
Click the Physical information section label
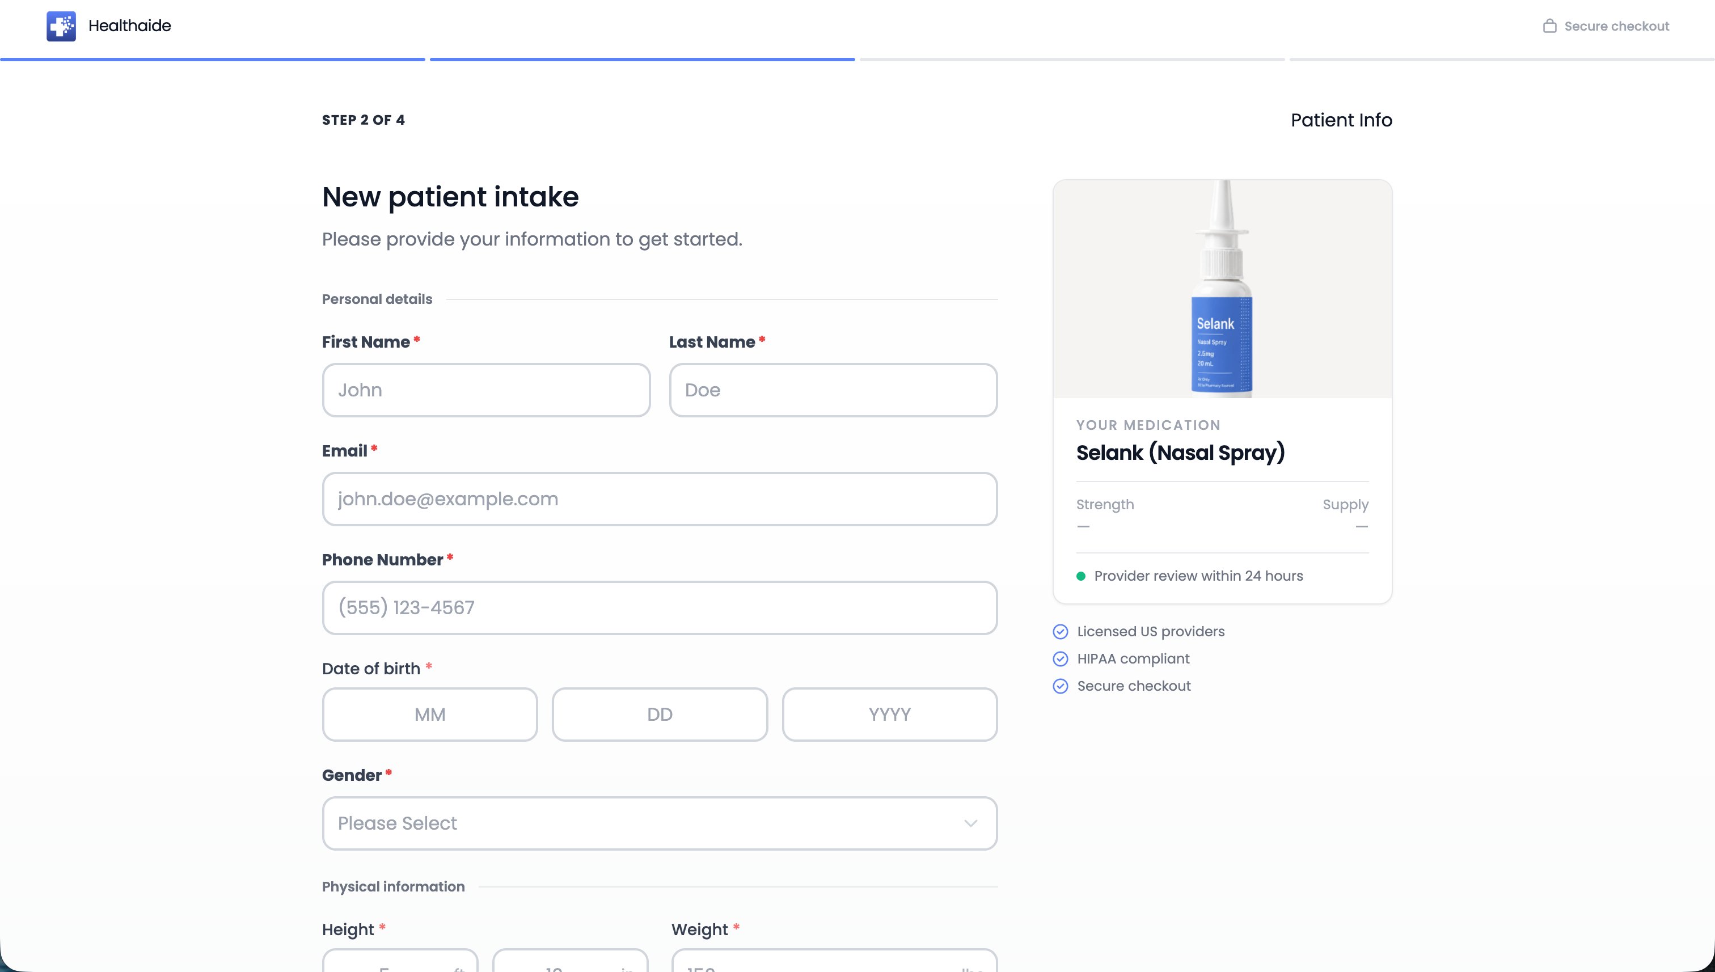[x=393, y=886]
